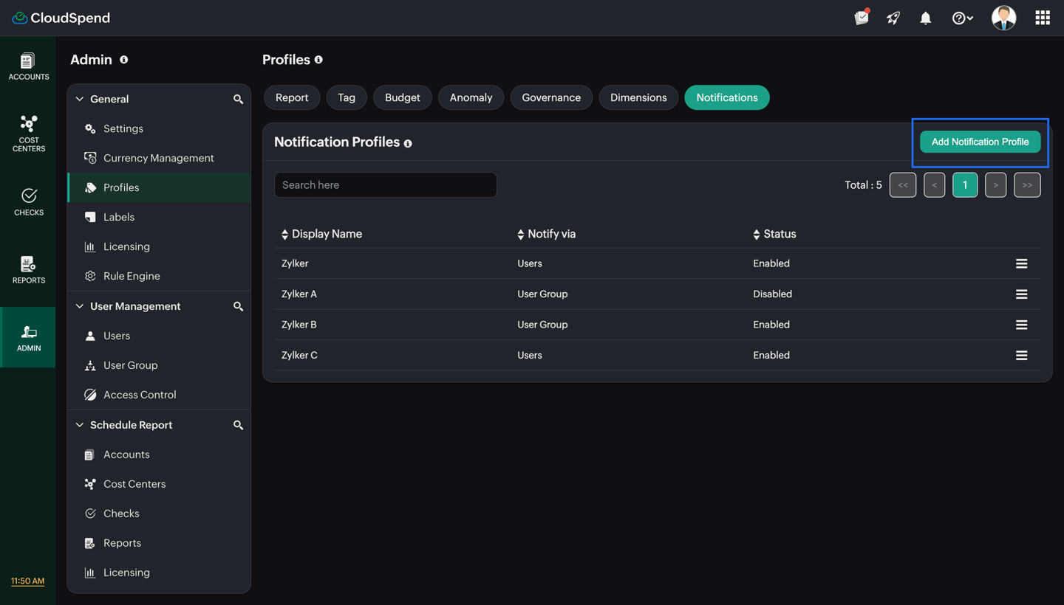Open the help question mark menu
The width and height of the screenshot is (1064, 605).
click(962, 18)
